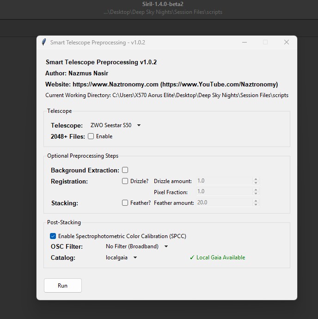Screen dimensions: 318x319
Task: Decrease Pixel Fraction with down arrow
Action: coord(256,193)
